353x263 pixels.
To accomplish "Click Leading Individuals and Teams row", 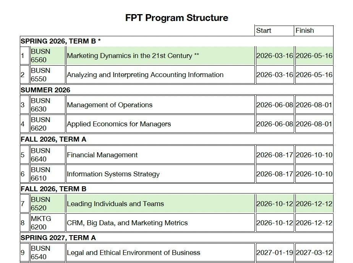I will [115, 204].
